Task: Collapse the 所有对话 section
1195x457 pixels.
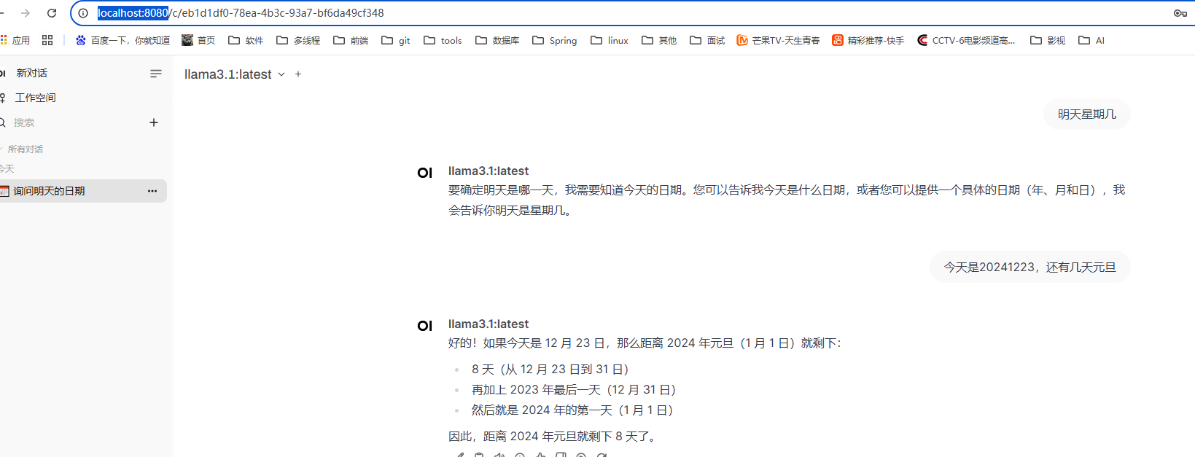Action: (x=22, y=149)
